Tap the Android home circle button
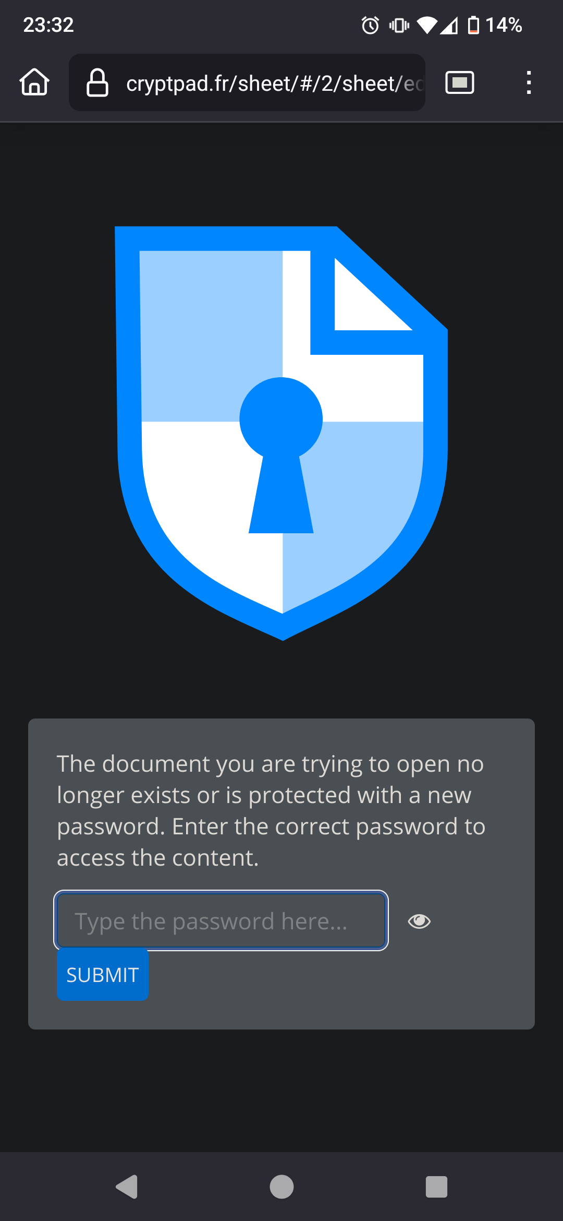The width and height of the screenshot is (563, 1221). (281, 1187)
